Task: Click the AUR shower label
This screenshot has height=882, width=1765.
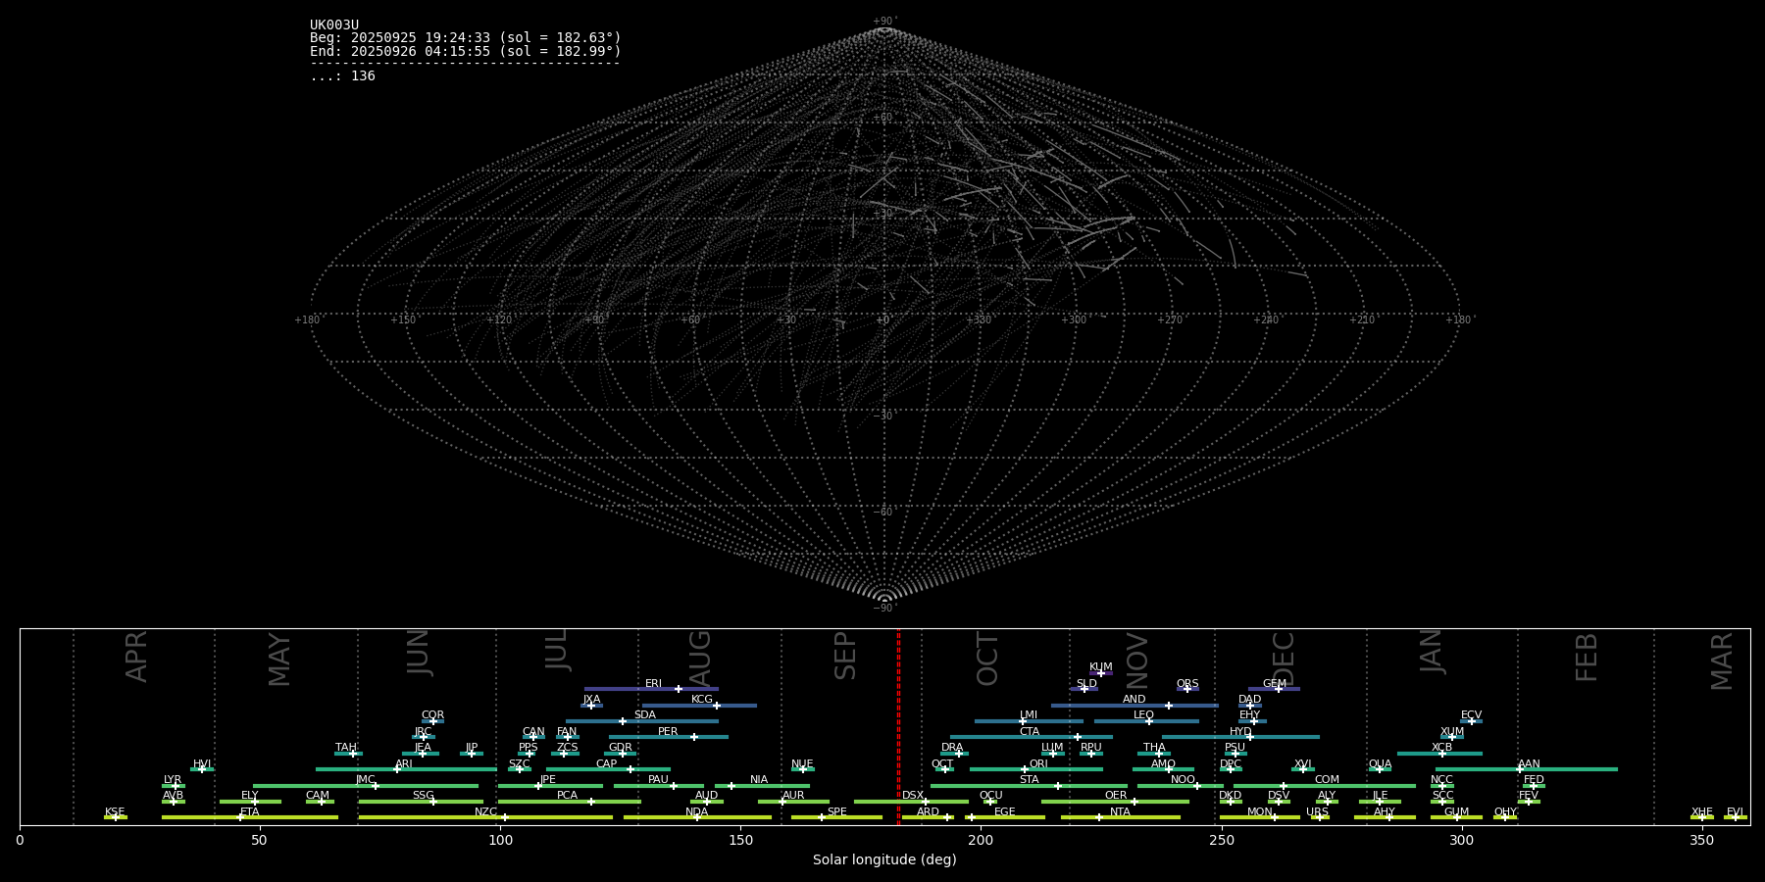Action: coord(793,796)
